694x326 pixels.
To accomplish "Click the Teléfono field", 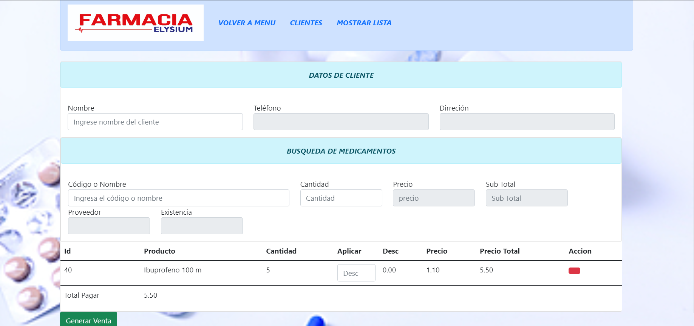I will pos(341,122).
